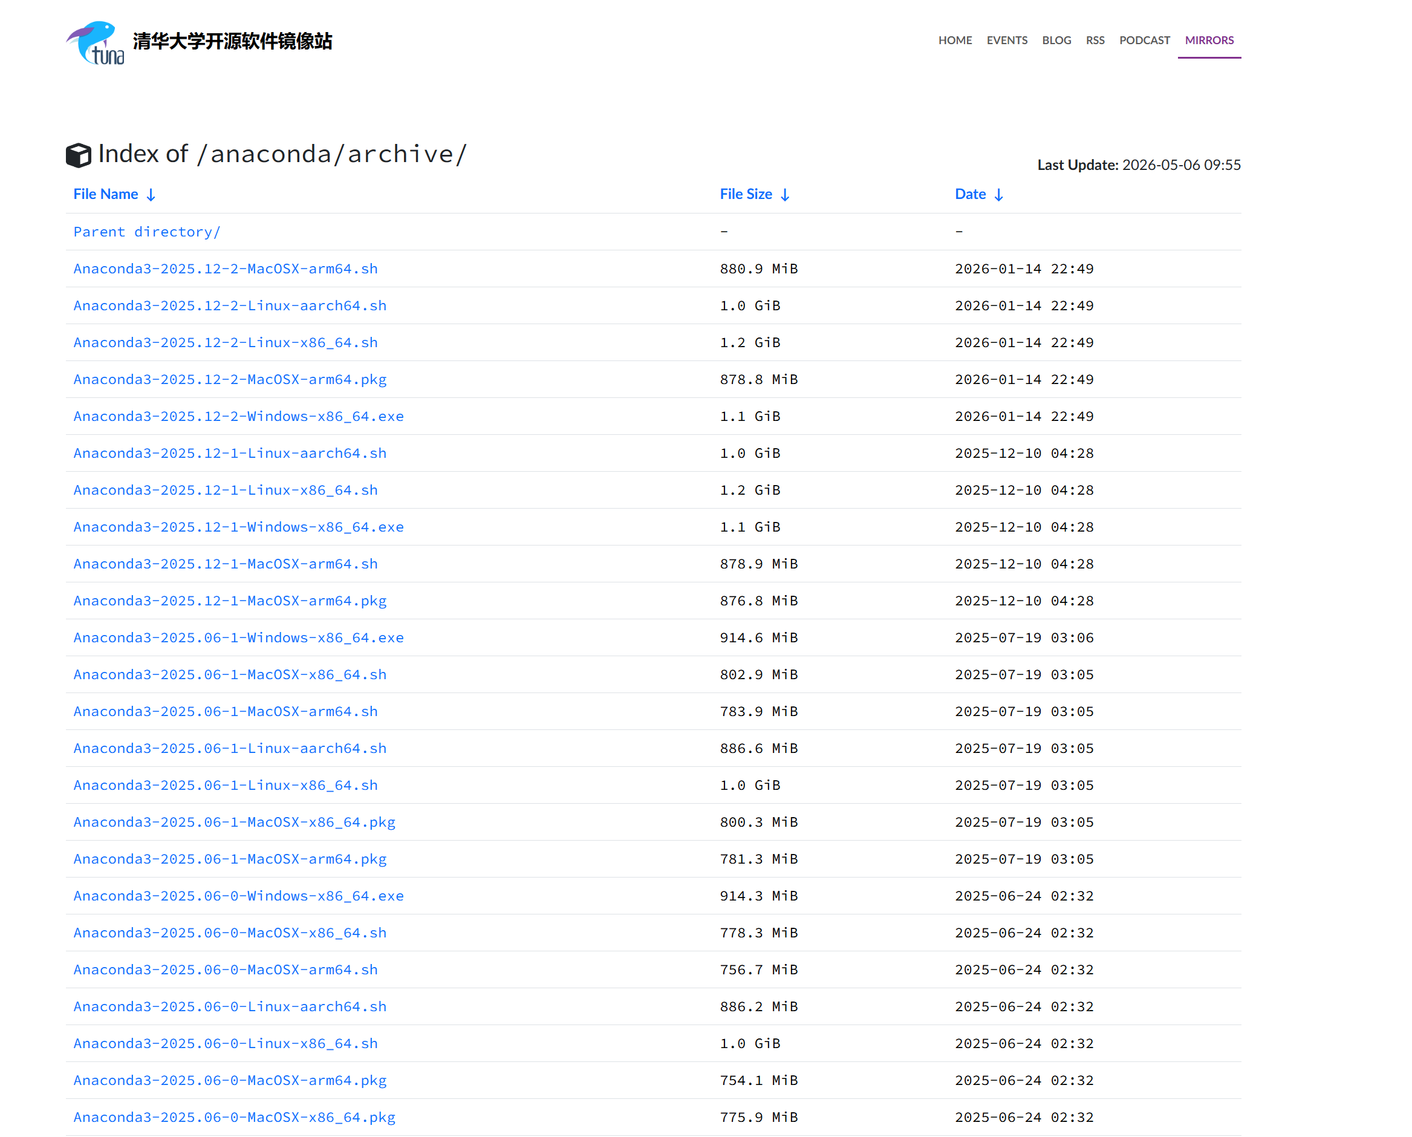This screenshot has width=1412, height=1137.
Task: Click the Date column header
Action: pyautogui.click(x=970, y=195)
